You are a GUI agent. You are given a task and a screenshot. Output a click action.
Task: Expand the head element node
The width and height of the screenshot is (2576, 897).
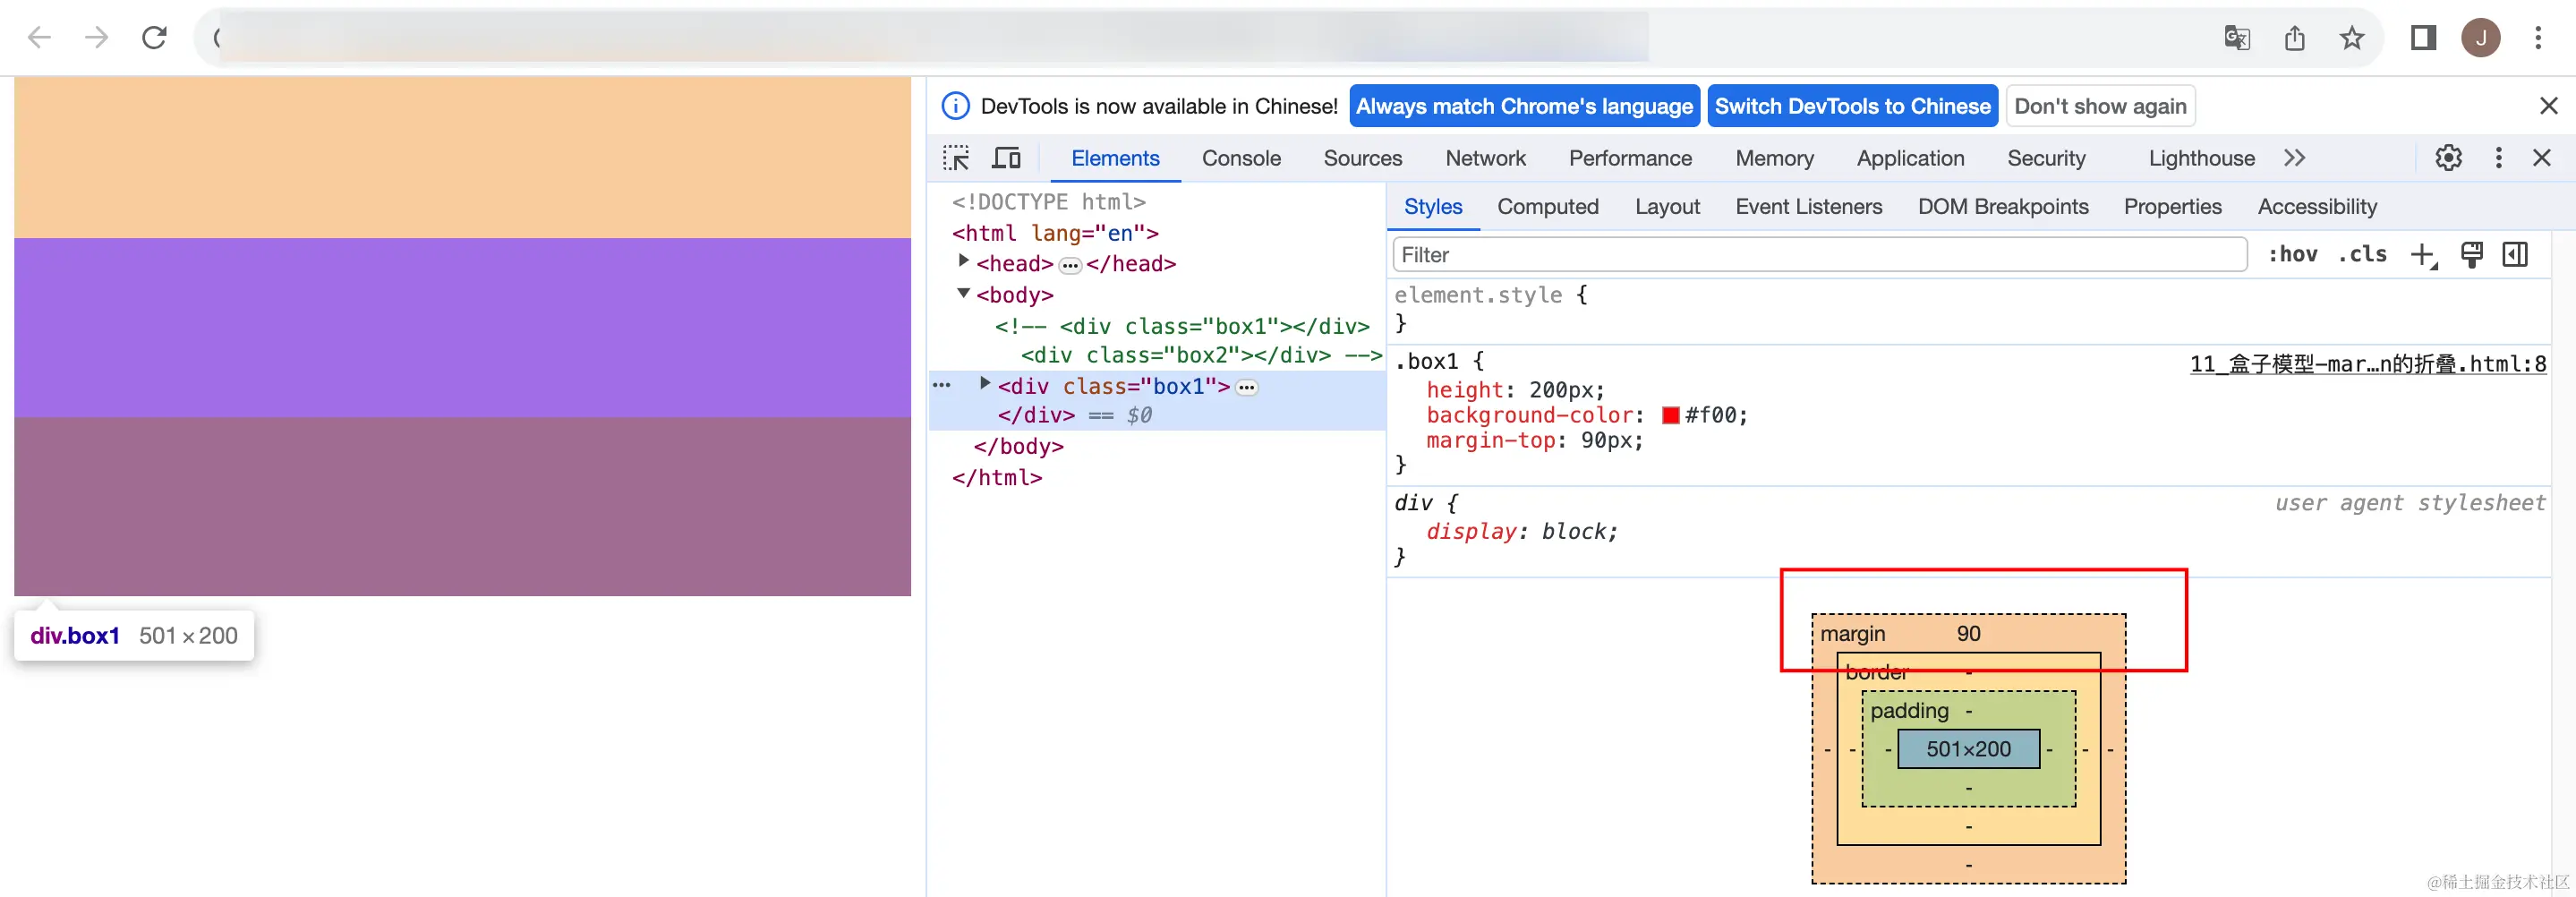tap(963, 261)
